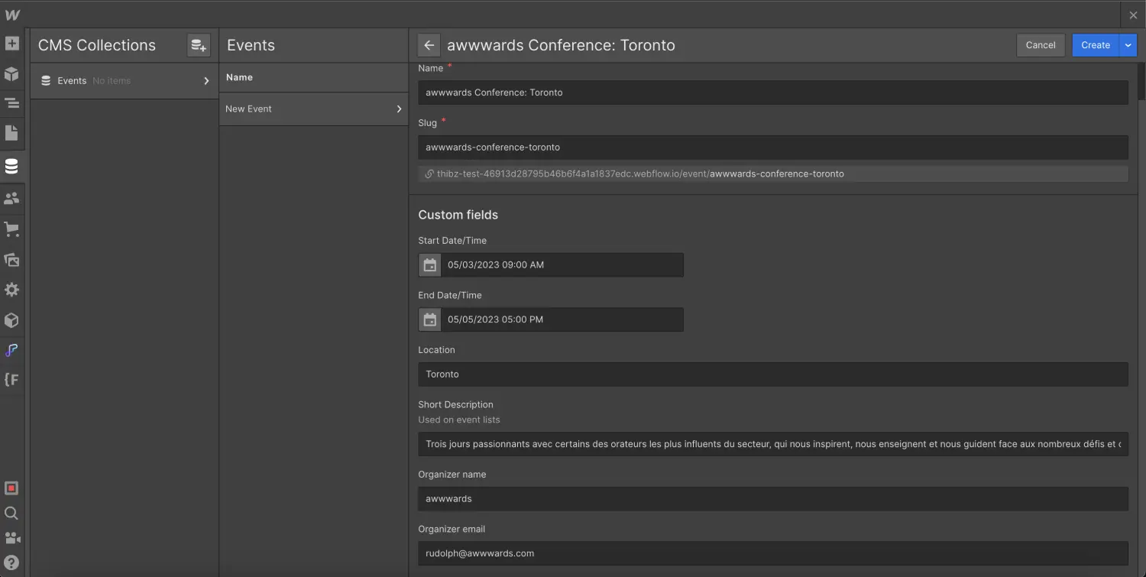Image resolution: width=1146 pixels, height=577 pixels.
Task: Click the red square audit icon
Action: [11, 488]
